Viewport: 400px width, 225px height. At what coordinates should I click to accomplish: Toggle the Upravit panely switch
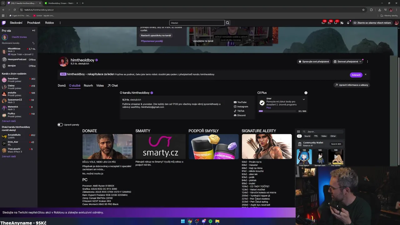pyautogui.click(x=60, y=125)
